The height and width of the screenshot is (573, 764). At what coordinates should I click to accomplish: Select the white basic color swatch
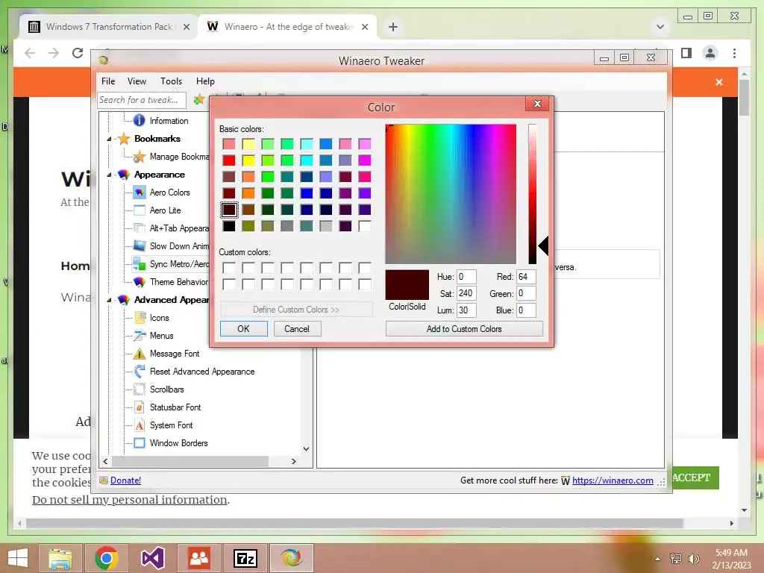point(364,226)
